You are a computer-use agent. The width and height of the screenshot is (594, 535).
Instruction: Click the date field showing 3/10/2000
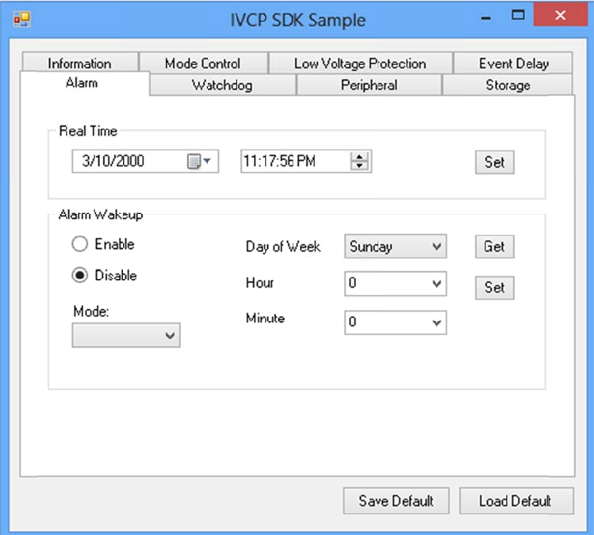145,162
